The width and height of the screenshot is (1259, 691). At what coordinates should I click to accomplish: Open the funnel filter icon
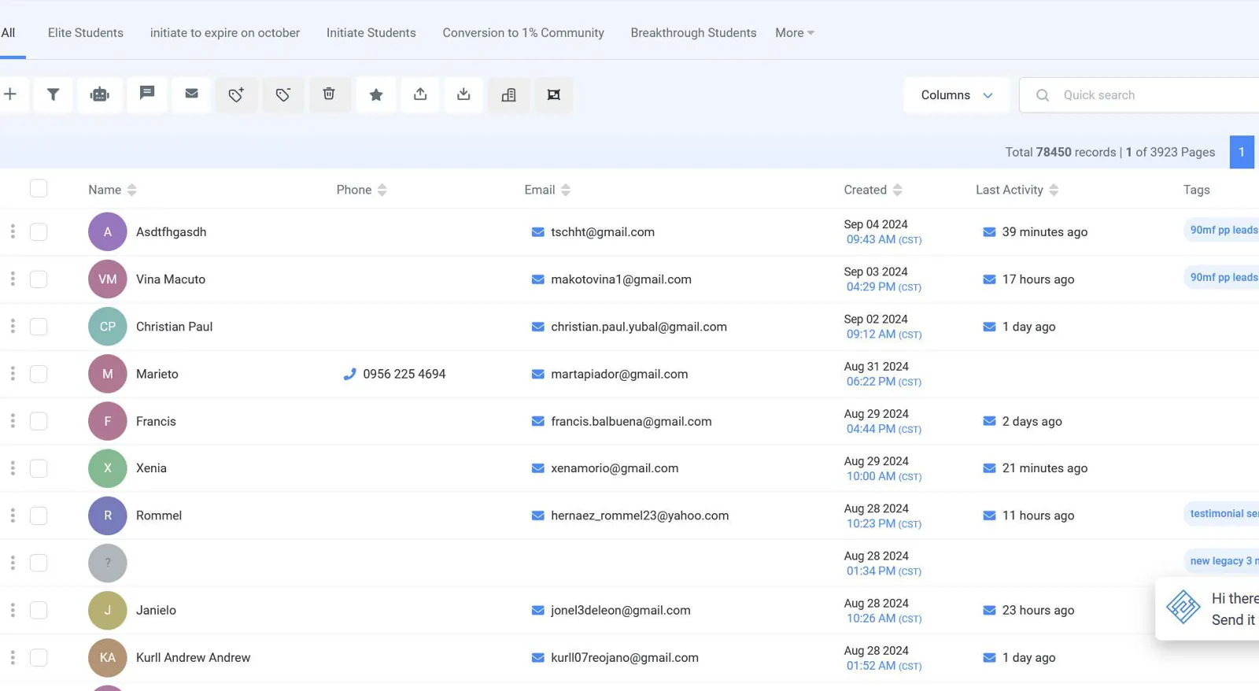[54, 94]
